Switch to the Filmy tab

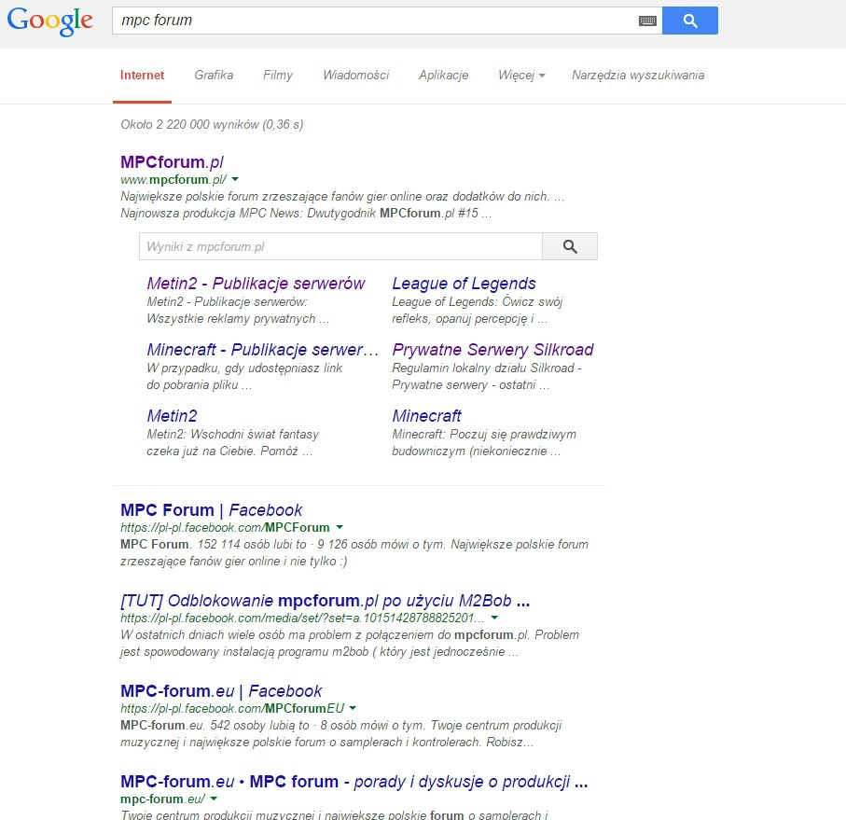278,75
